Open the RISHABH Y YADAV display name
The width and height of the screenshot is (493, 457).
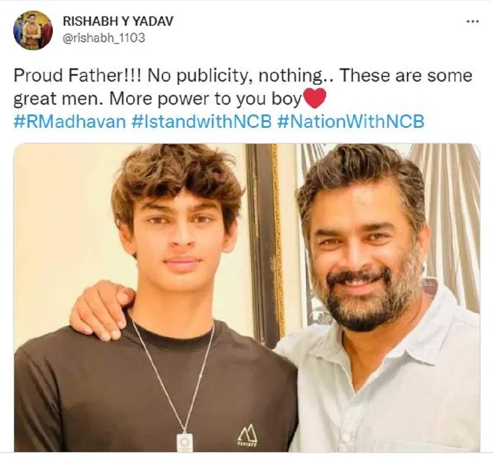pyautogui.click(x=118, y=21)
